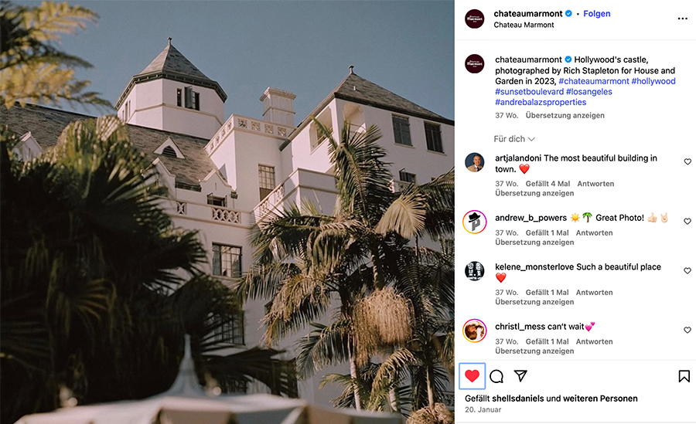Image resolution: width=696 pixels, height=424 pixels.
Task: Open the #andrebalazsproperties hashtag link
Action: (x=541, y=102)
